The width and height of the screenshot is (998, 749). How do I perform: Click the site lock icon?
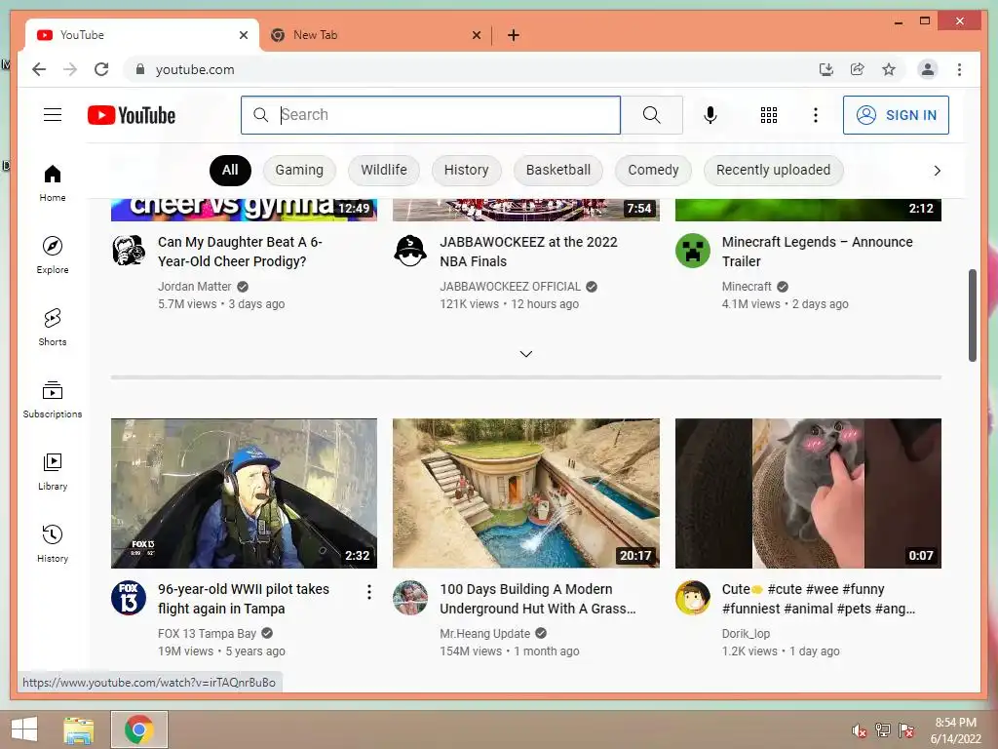pos(140,69)
